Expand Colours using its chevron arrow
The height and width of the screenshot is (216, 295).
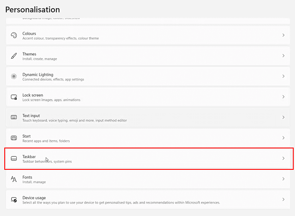[x=283, y=36]
